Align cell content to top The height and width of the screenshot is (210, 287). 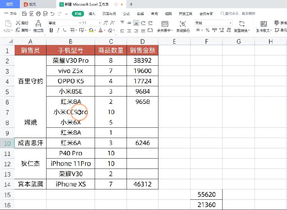point(122,23)
